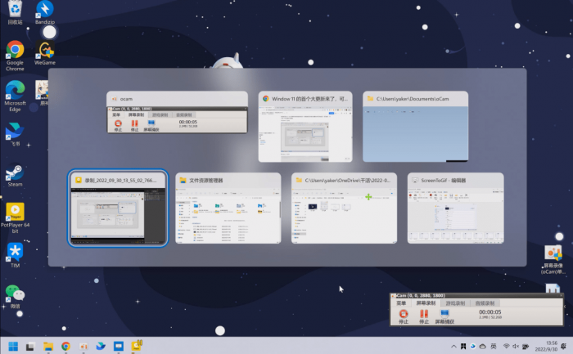Image resolution: width=573 pixels, height=354 pixels.
Task: Click the muted volume tray icon
Action: coord(516,346)
